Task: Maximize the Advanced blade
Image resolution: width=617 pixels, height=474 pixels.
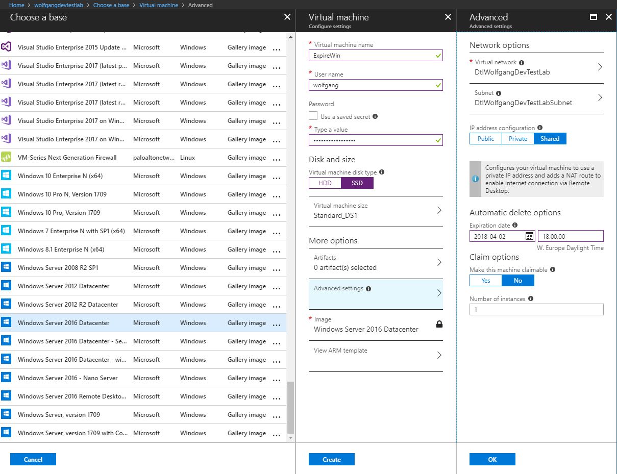Action: [594, 17]
